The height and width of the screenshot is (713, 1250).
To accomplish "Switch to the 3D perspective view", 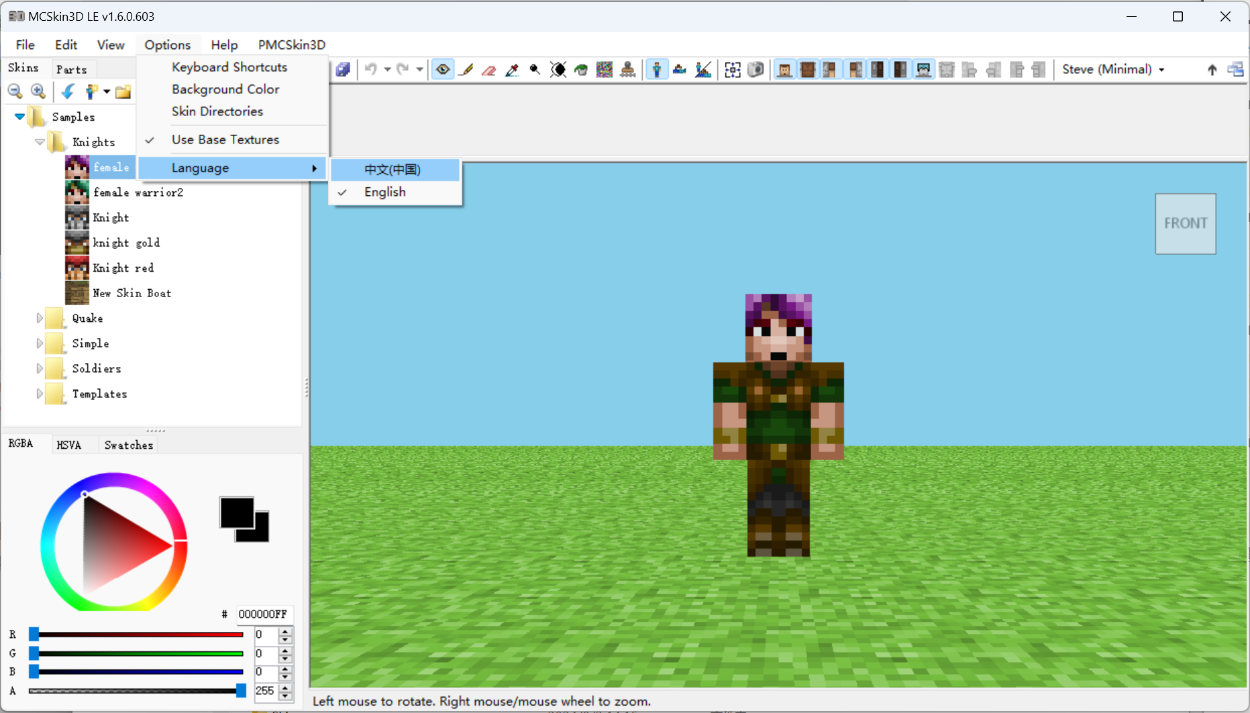I will pos(657,70).
